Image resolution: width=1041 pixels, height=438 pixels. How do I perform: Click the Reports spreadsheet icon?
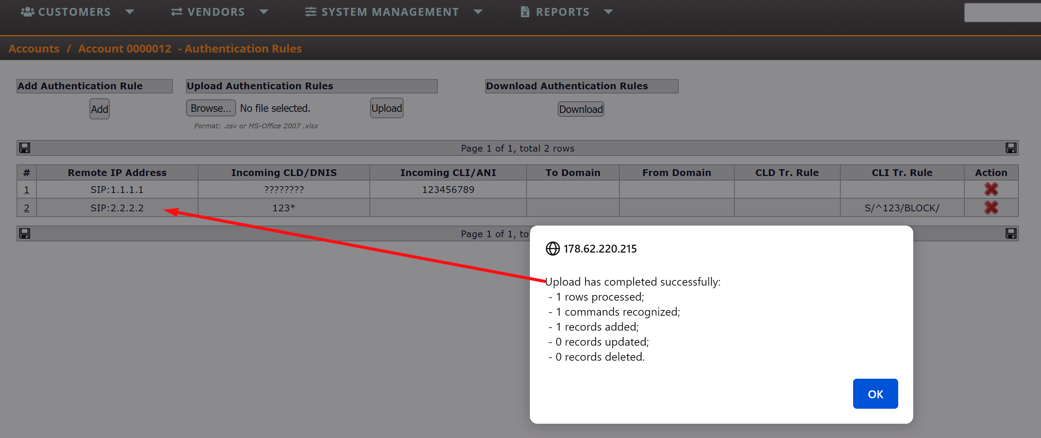click(x=525, y=12)
